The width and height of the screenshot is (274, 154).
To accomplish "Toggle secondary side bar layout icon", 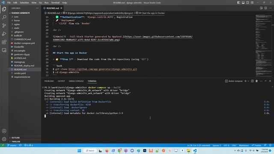I will click(x=247, y=3).
